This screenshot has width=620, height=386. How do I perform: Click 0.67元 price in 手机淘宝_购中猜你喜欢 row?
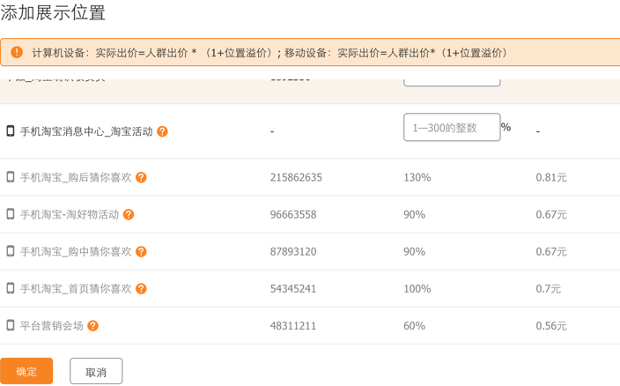coord(551,252)
